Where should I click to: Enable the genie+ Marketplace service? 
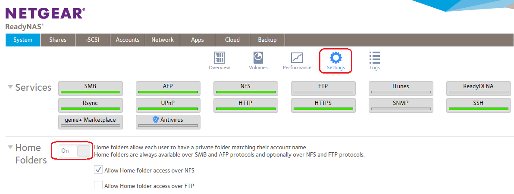pyautogui.click(x=91, y=122)
